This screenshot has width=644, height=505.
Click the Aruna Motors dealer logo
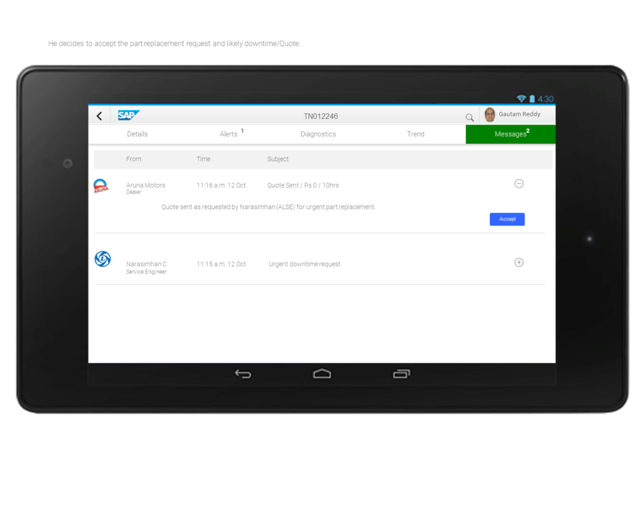[101, 186]
